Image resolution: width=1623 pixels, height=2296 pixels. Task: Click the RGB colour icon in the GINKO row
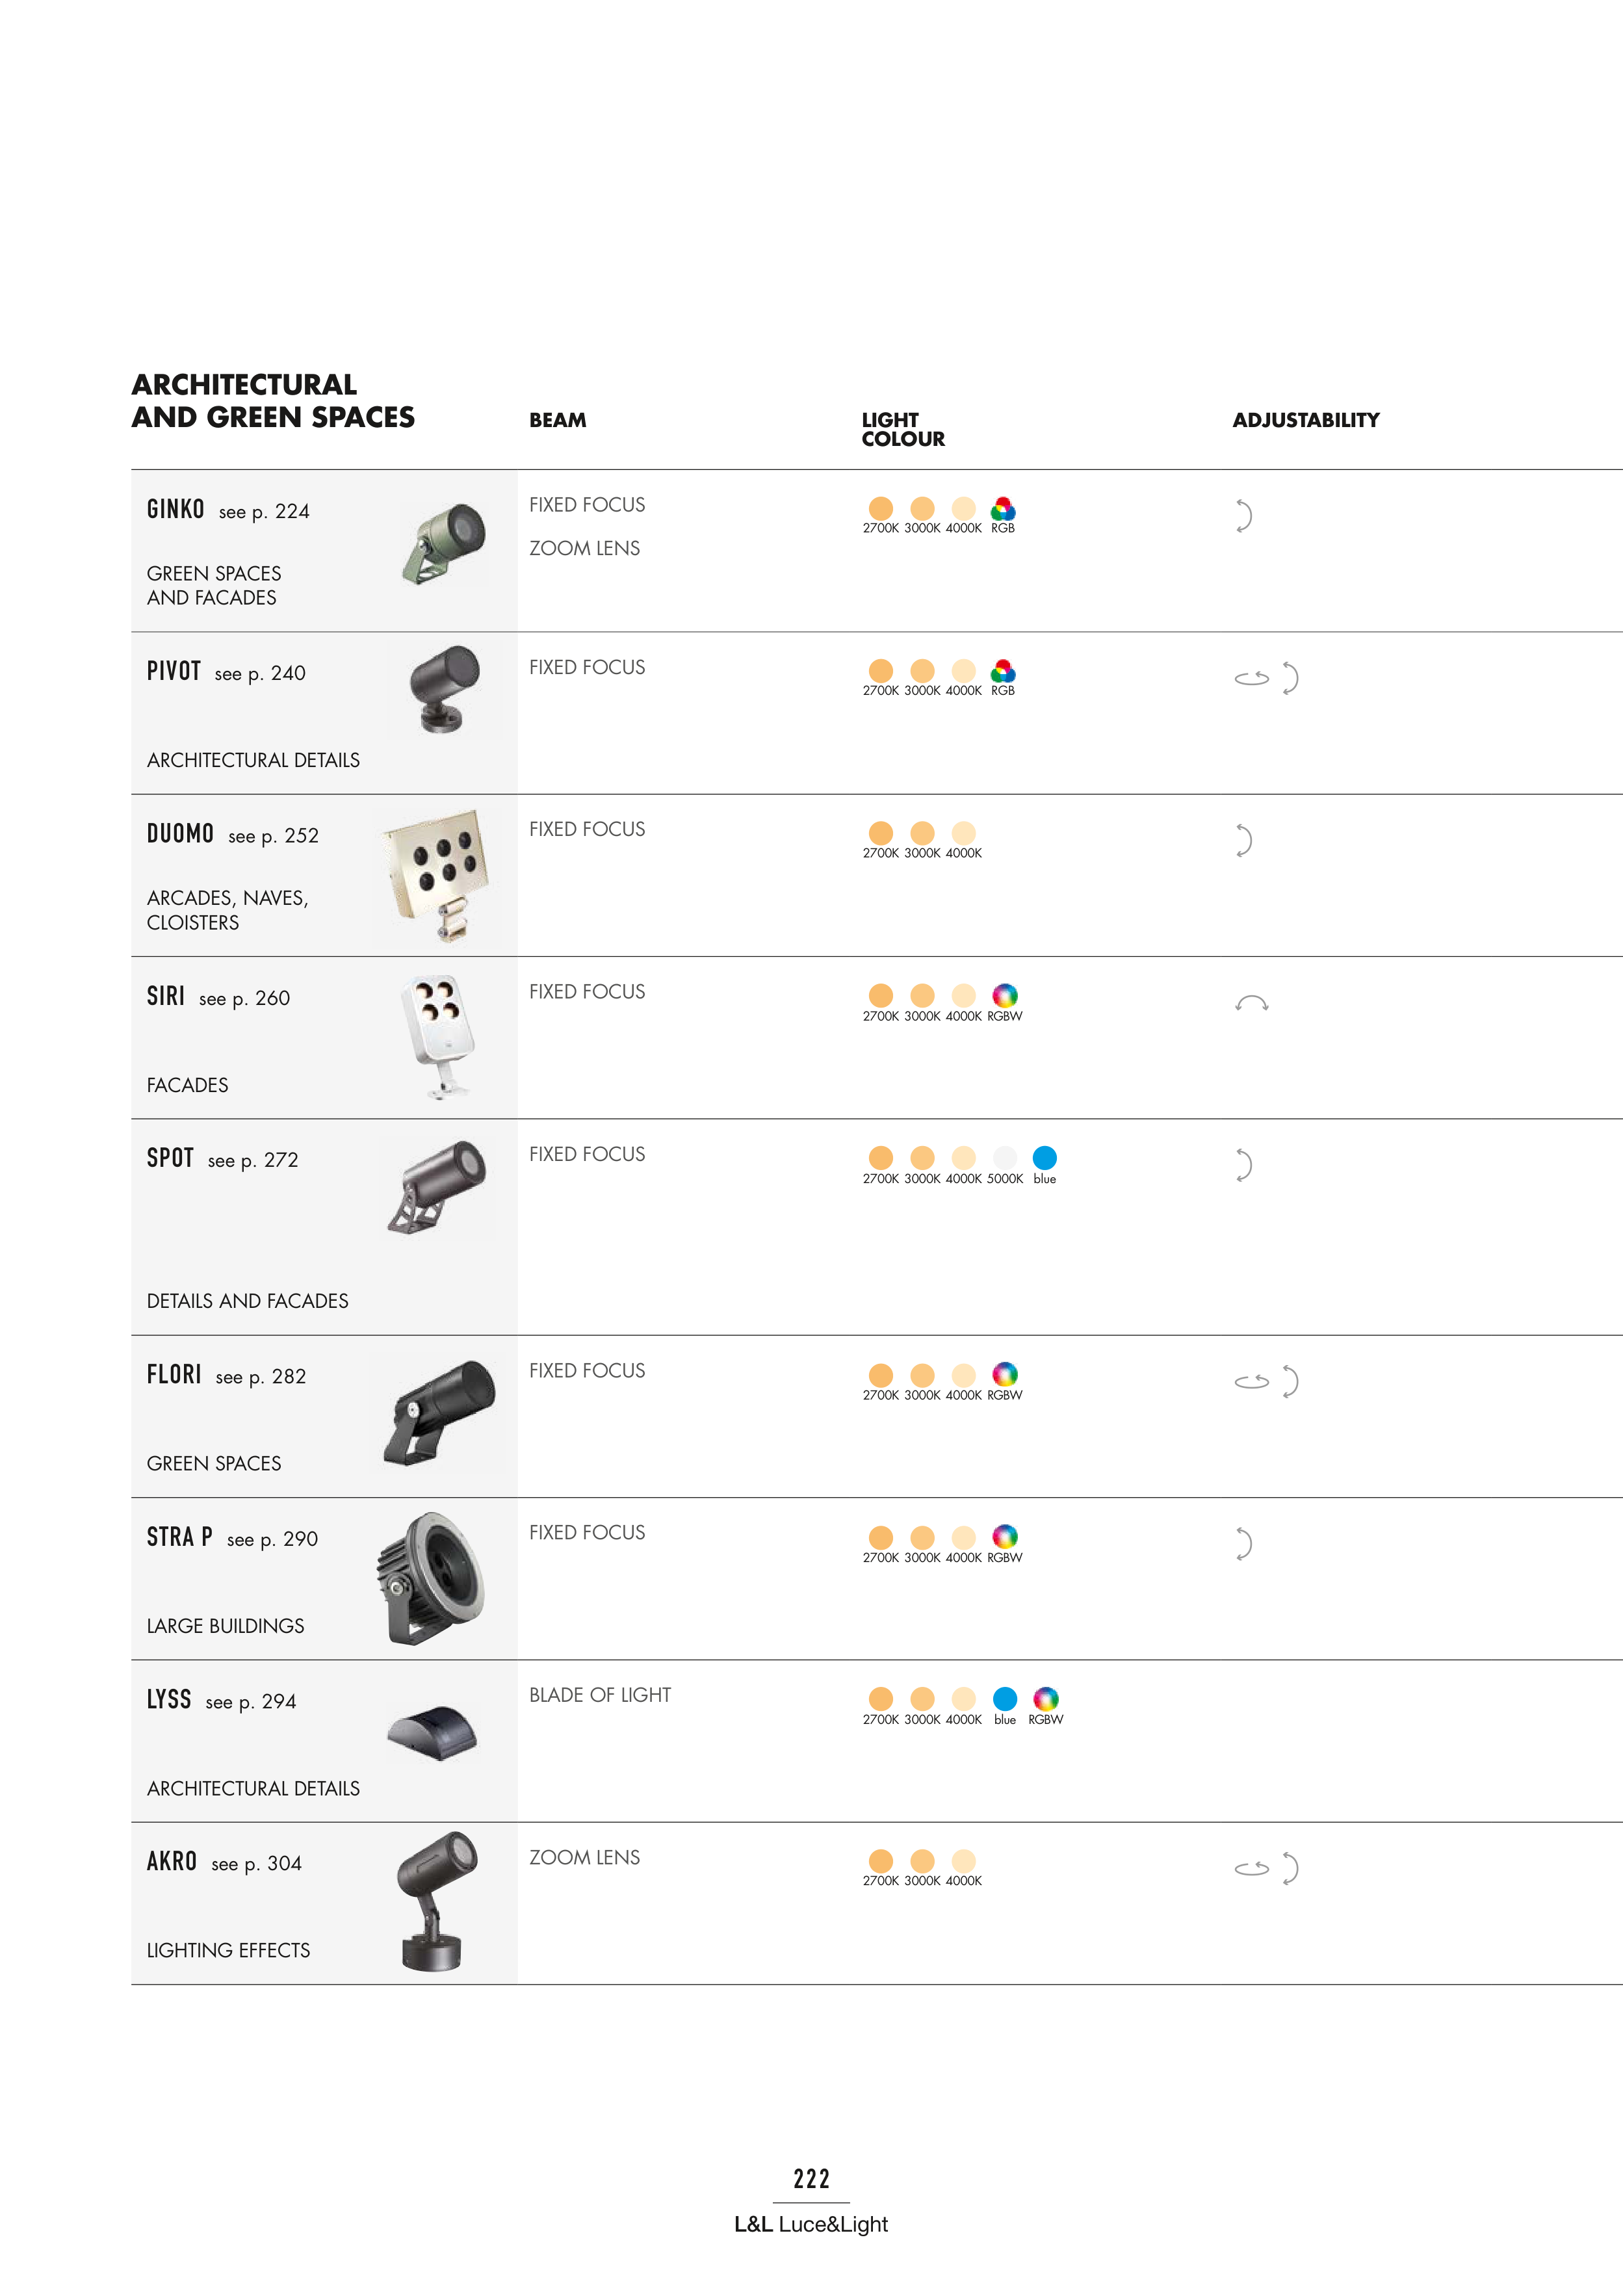1003,509
